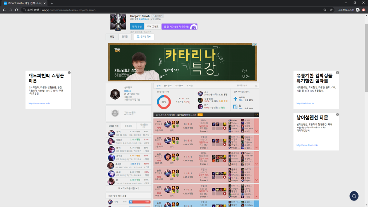Click the Ryze icon in champion stats list
The width and height of the screenshot is (368, 207).
point(111,157)
